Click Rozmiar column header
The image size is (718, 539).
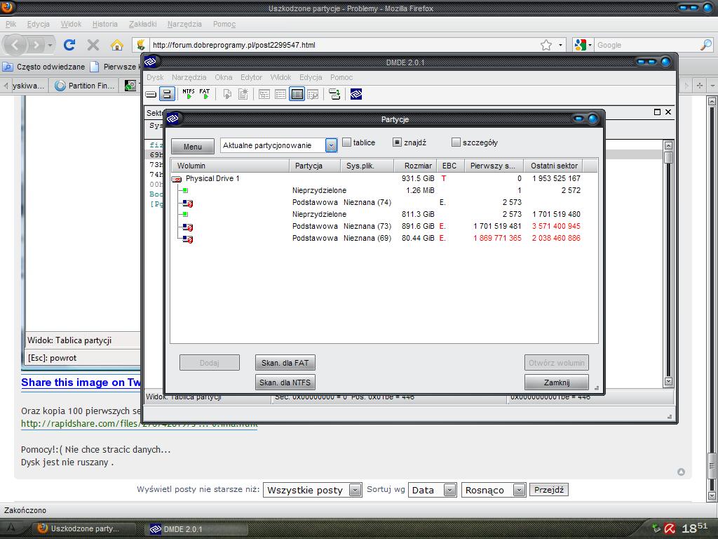415,166
